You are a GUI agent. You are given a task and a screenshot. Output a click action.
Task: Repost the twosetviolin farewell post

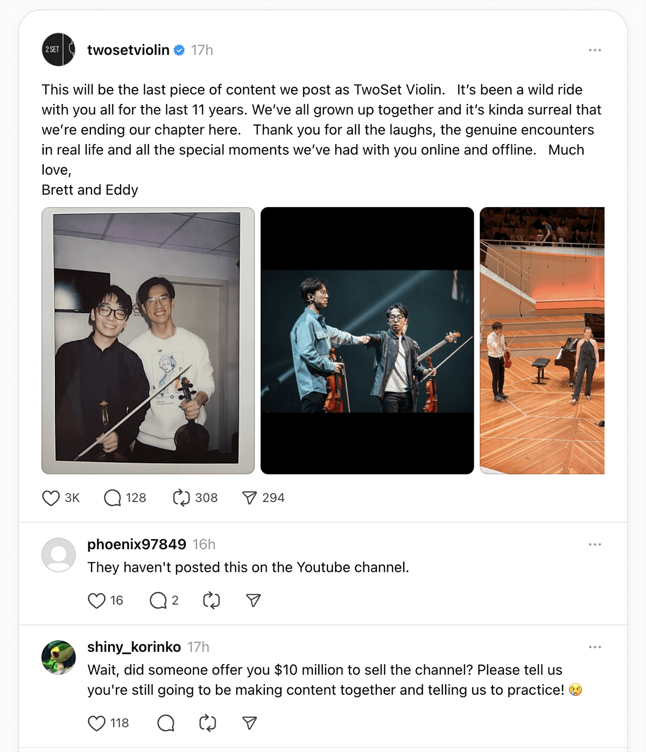[181, 498]
